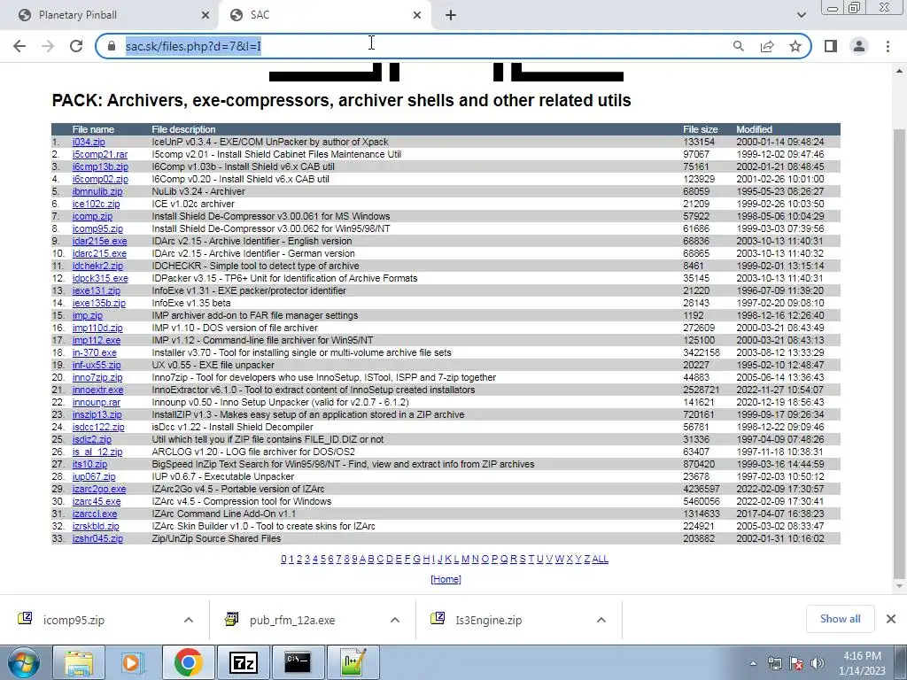Launch Windows Media Player from taskbar
This screenshot has width=907, height=680.
pyautogui.click(x=133, y=662)
